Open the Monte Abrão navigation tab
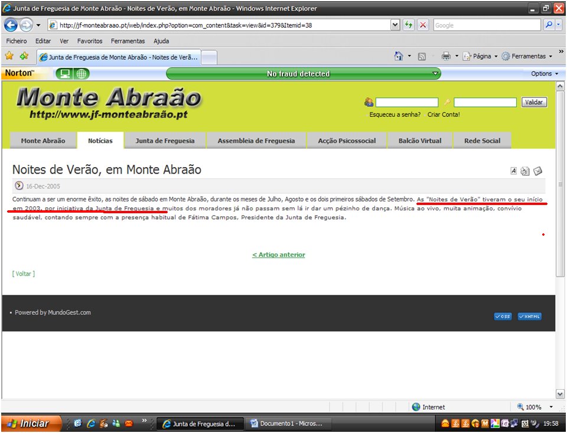The image size is (567, 433). (43, 141)
